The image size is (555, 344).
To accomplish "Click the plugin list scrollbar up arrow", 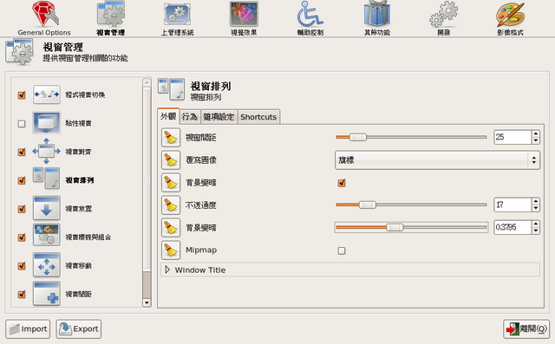I will 147,82.
